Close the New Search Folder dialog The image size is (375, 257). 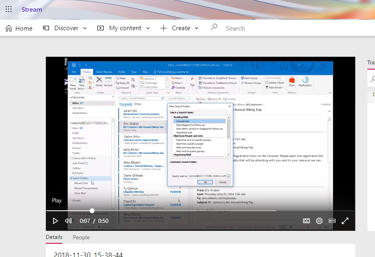coord(230,106)
